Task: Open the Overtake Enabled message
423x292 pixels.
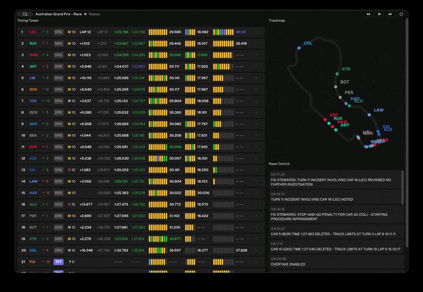Action: tap(337, 262)
